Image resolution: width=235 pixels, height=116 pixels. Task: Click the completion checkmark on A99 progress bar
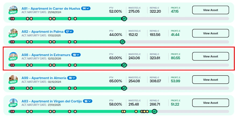pyautogui.click(x=124, y=88)
